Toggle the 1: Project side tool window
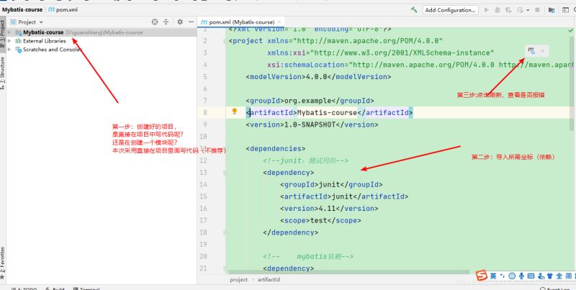Screen dimensions: 576x290 (3, 32)
